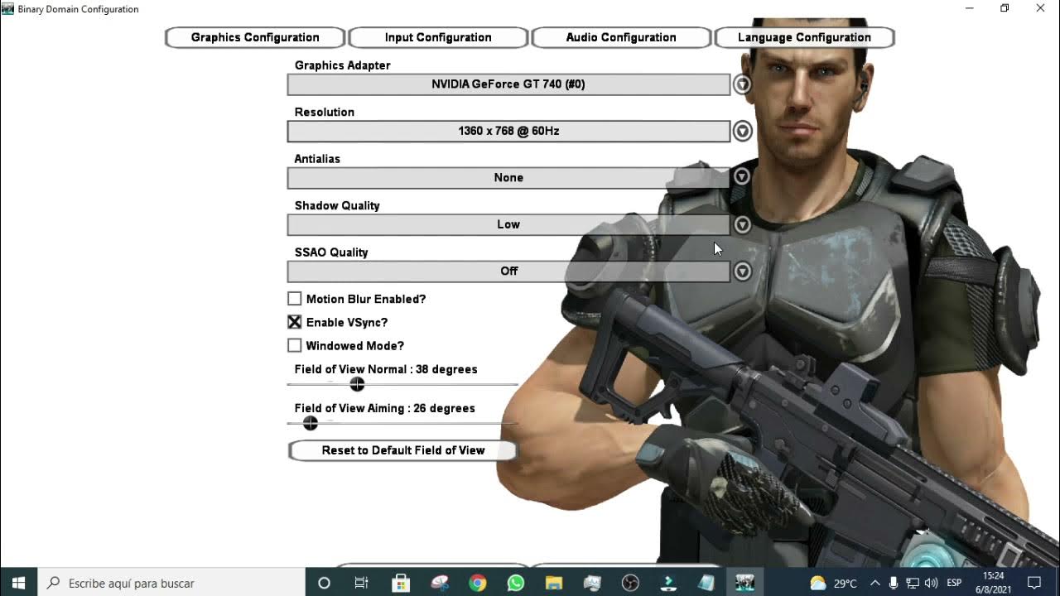Open Google Chrome from taskbar
Viewport: 1060px width, 596px height.
[x=477, y=583]
